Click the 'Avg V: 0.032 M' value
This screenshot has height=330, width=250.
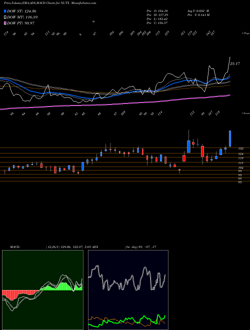198,11
